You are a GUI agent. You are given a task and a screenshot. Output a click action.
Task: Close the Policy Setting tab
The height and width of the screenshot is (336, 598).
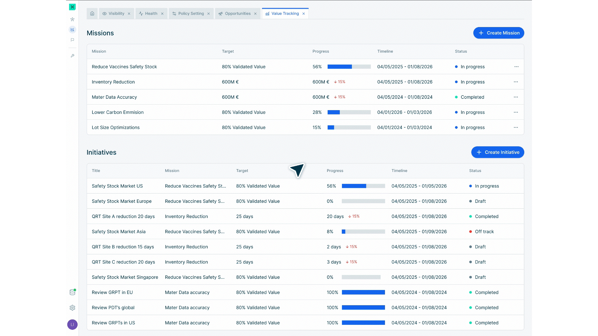(209, 14)
